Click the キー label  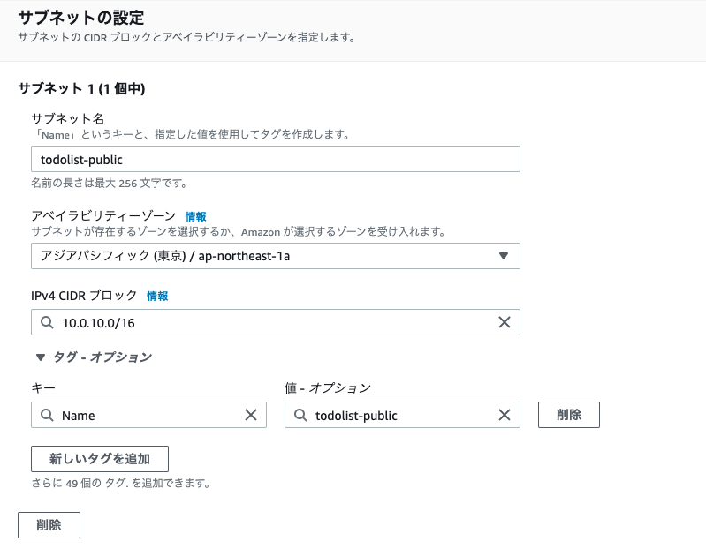(43, 387)
